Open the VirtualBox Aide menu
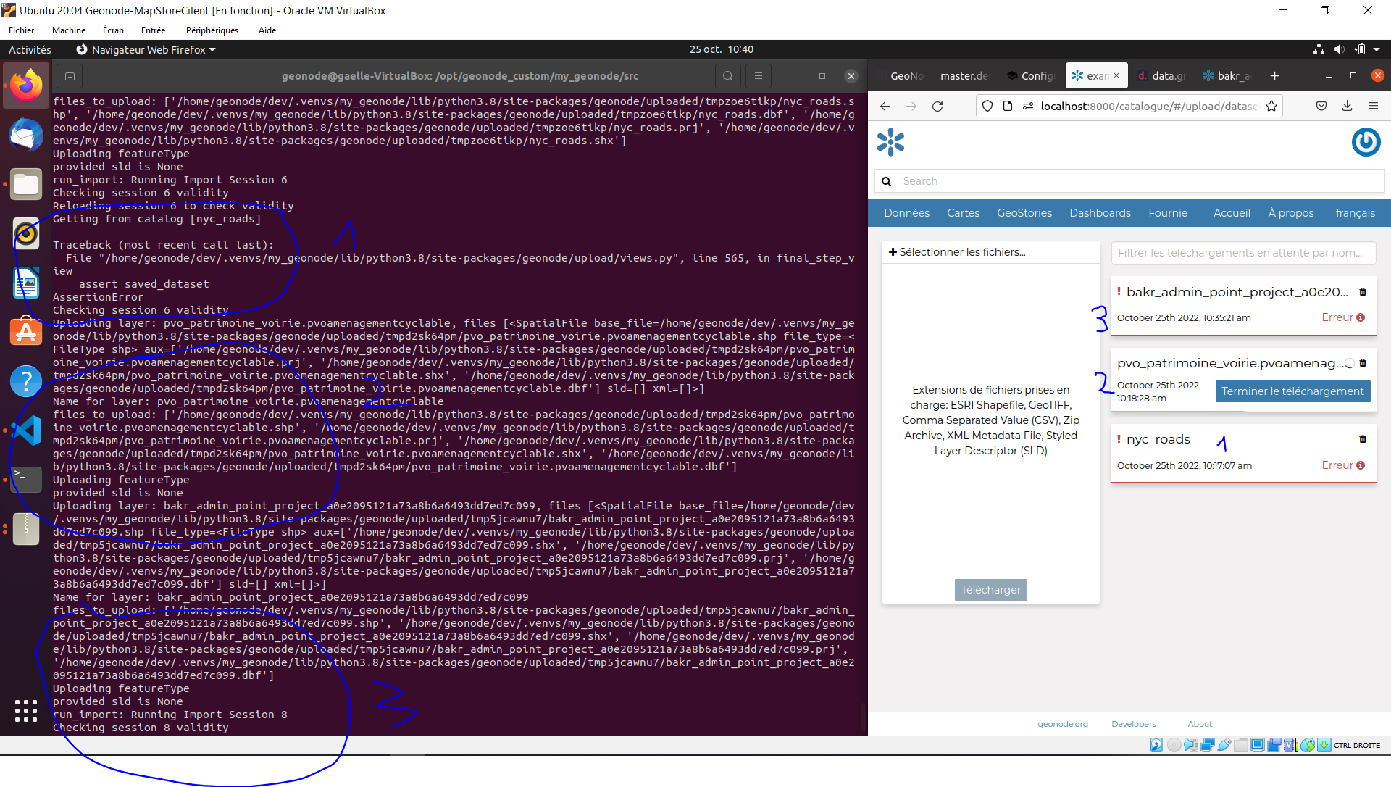Image resolution: width=1391 pixels, height=787 pixels. click(267, 30)
